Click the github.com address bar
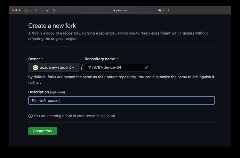The image size is (240, 158). [120, 10]
